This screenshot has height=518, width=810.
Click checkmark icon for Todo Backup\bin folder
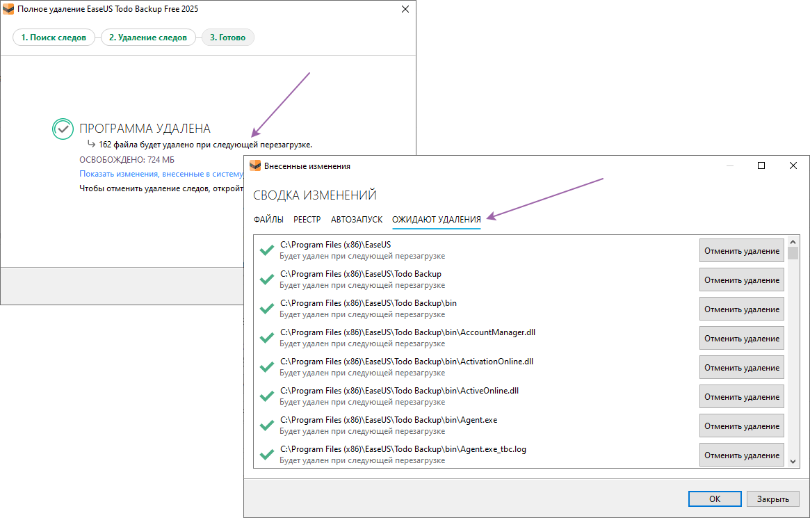(x=266, y=309)
